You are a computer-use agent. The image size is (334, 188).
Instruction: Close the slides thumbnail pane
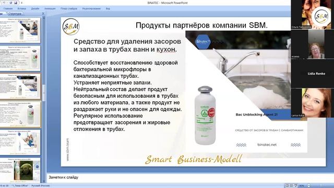pos(43,14)
